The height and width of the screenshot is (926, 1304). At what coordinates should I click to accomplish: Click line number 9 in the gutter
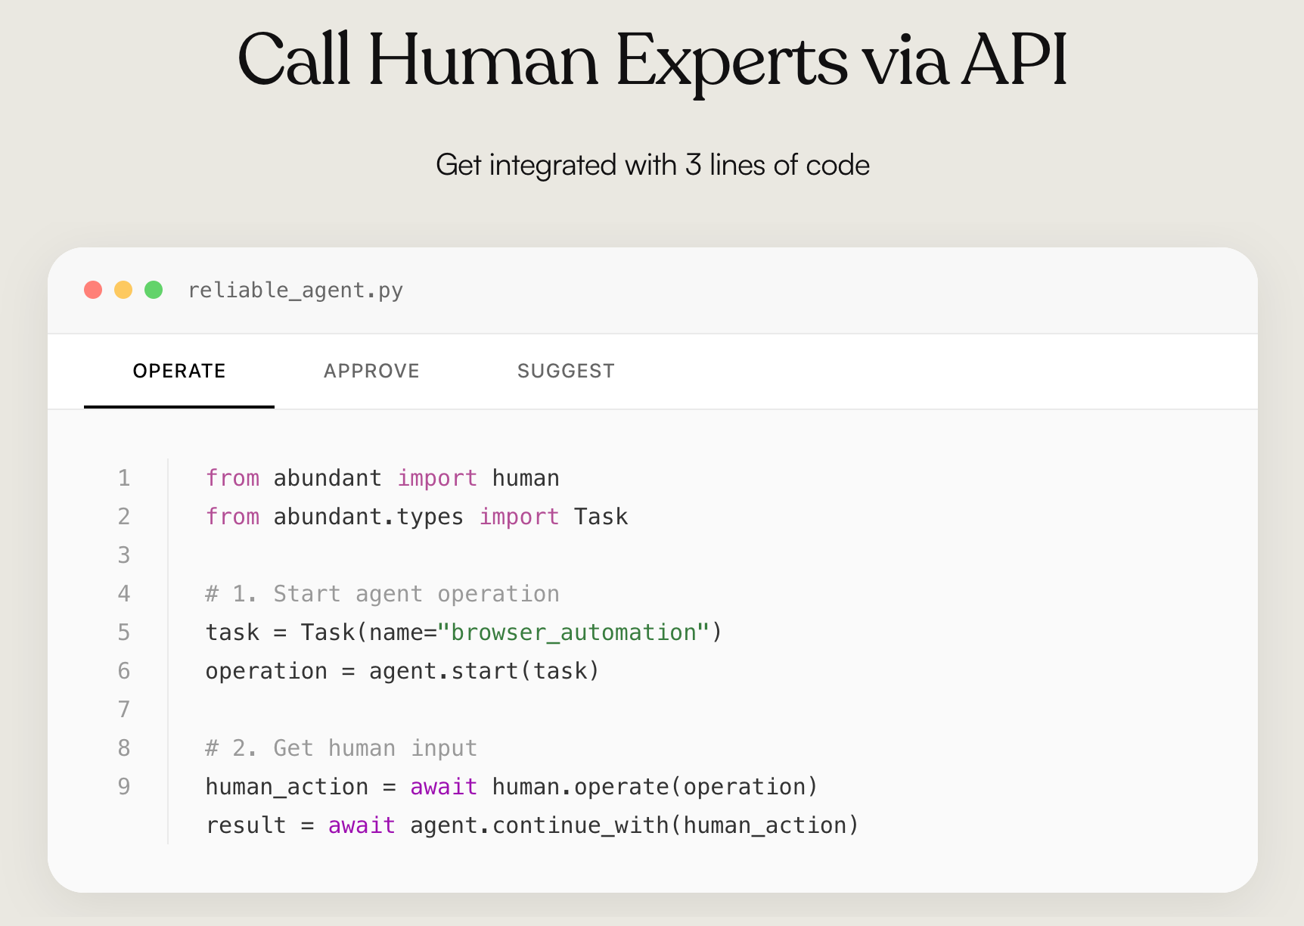(124, 787)
